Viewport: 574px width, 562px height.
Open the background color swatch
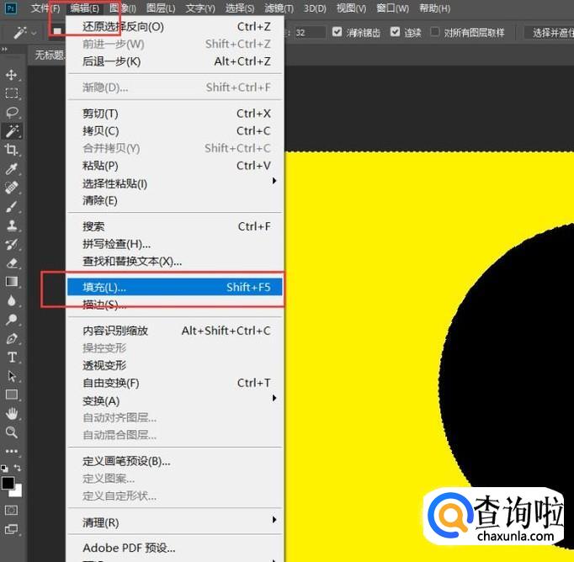pyautogui.click(x=17, y=492)
